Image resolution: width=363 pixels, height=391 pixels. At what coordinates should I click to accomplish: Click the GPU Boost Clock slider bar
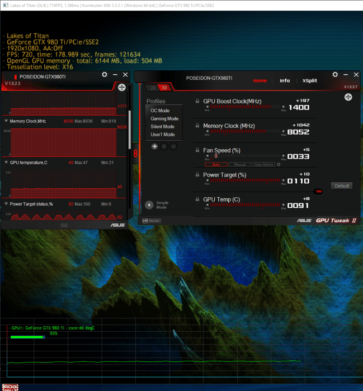pos(245,107)
